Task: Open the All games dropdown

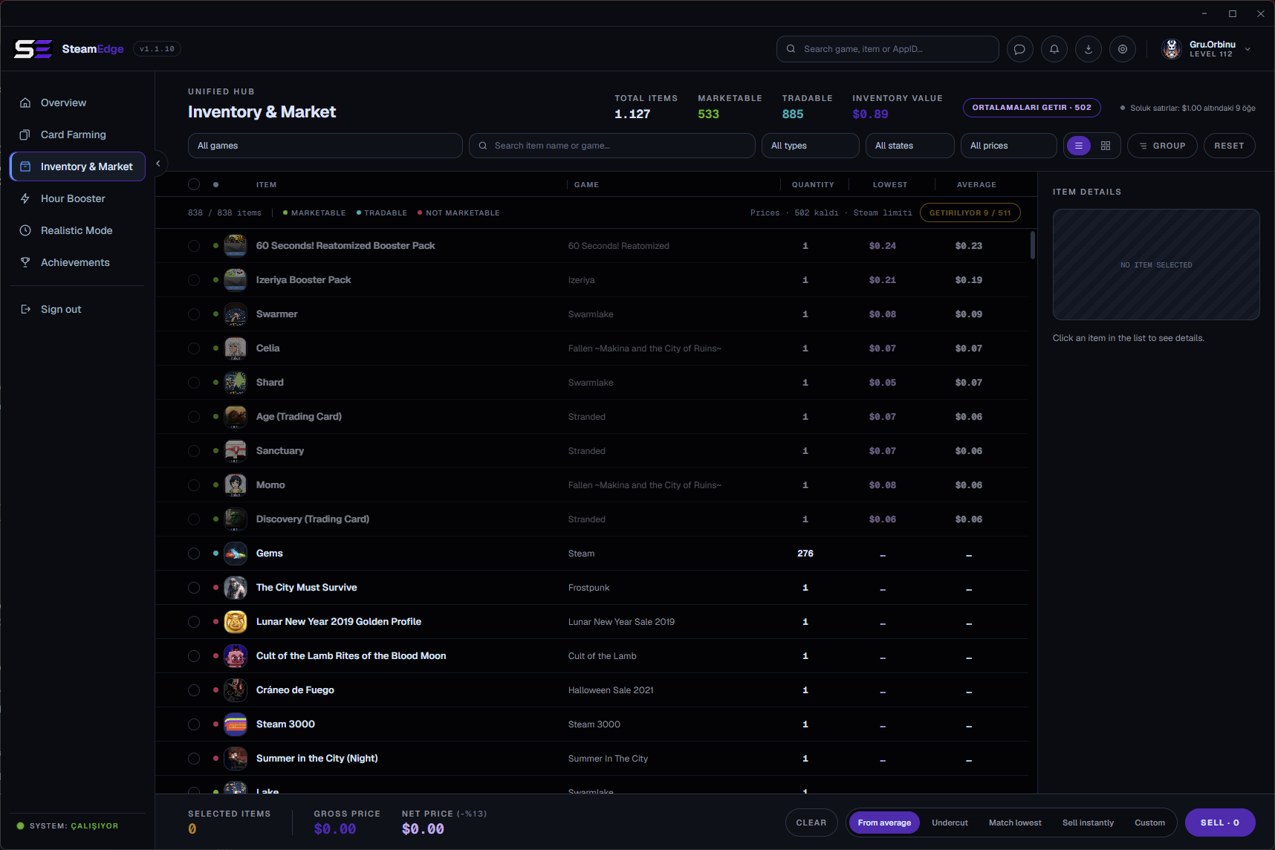Action: pyautogui.click(x=325, y=146)
